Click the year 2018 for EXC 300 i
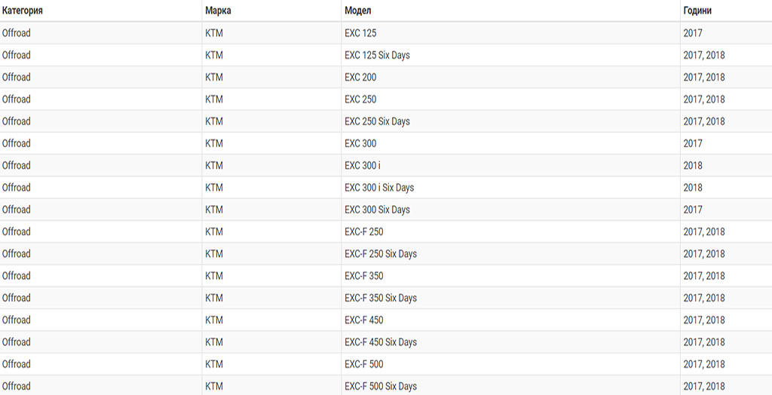Screen dimensions: 772x395 (693, 166)
